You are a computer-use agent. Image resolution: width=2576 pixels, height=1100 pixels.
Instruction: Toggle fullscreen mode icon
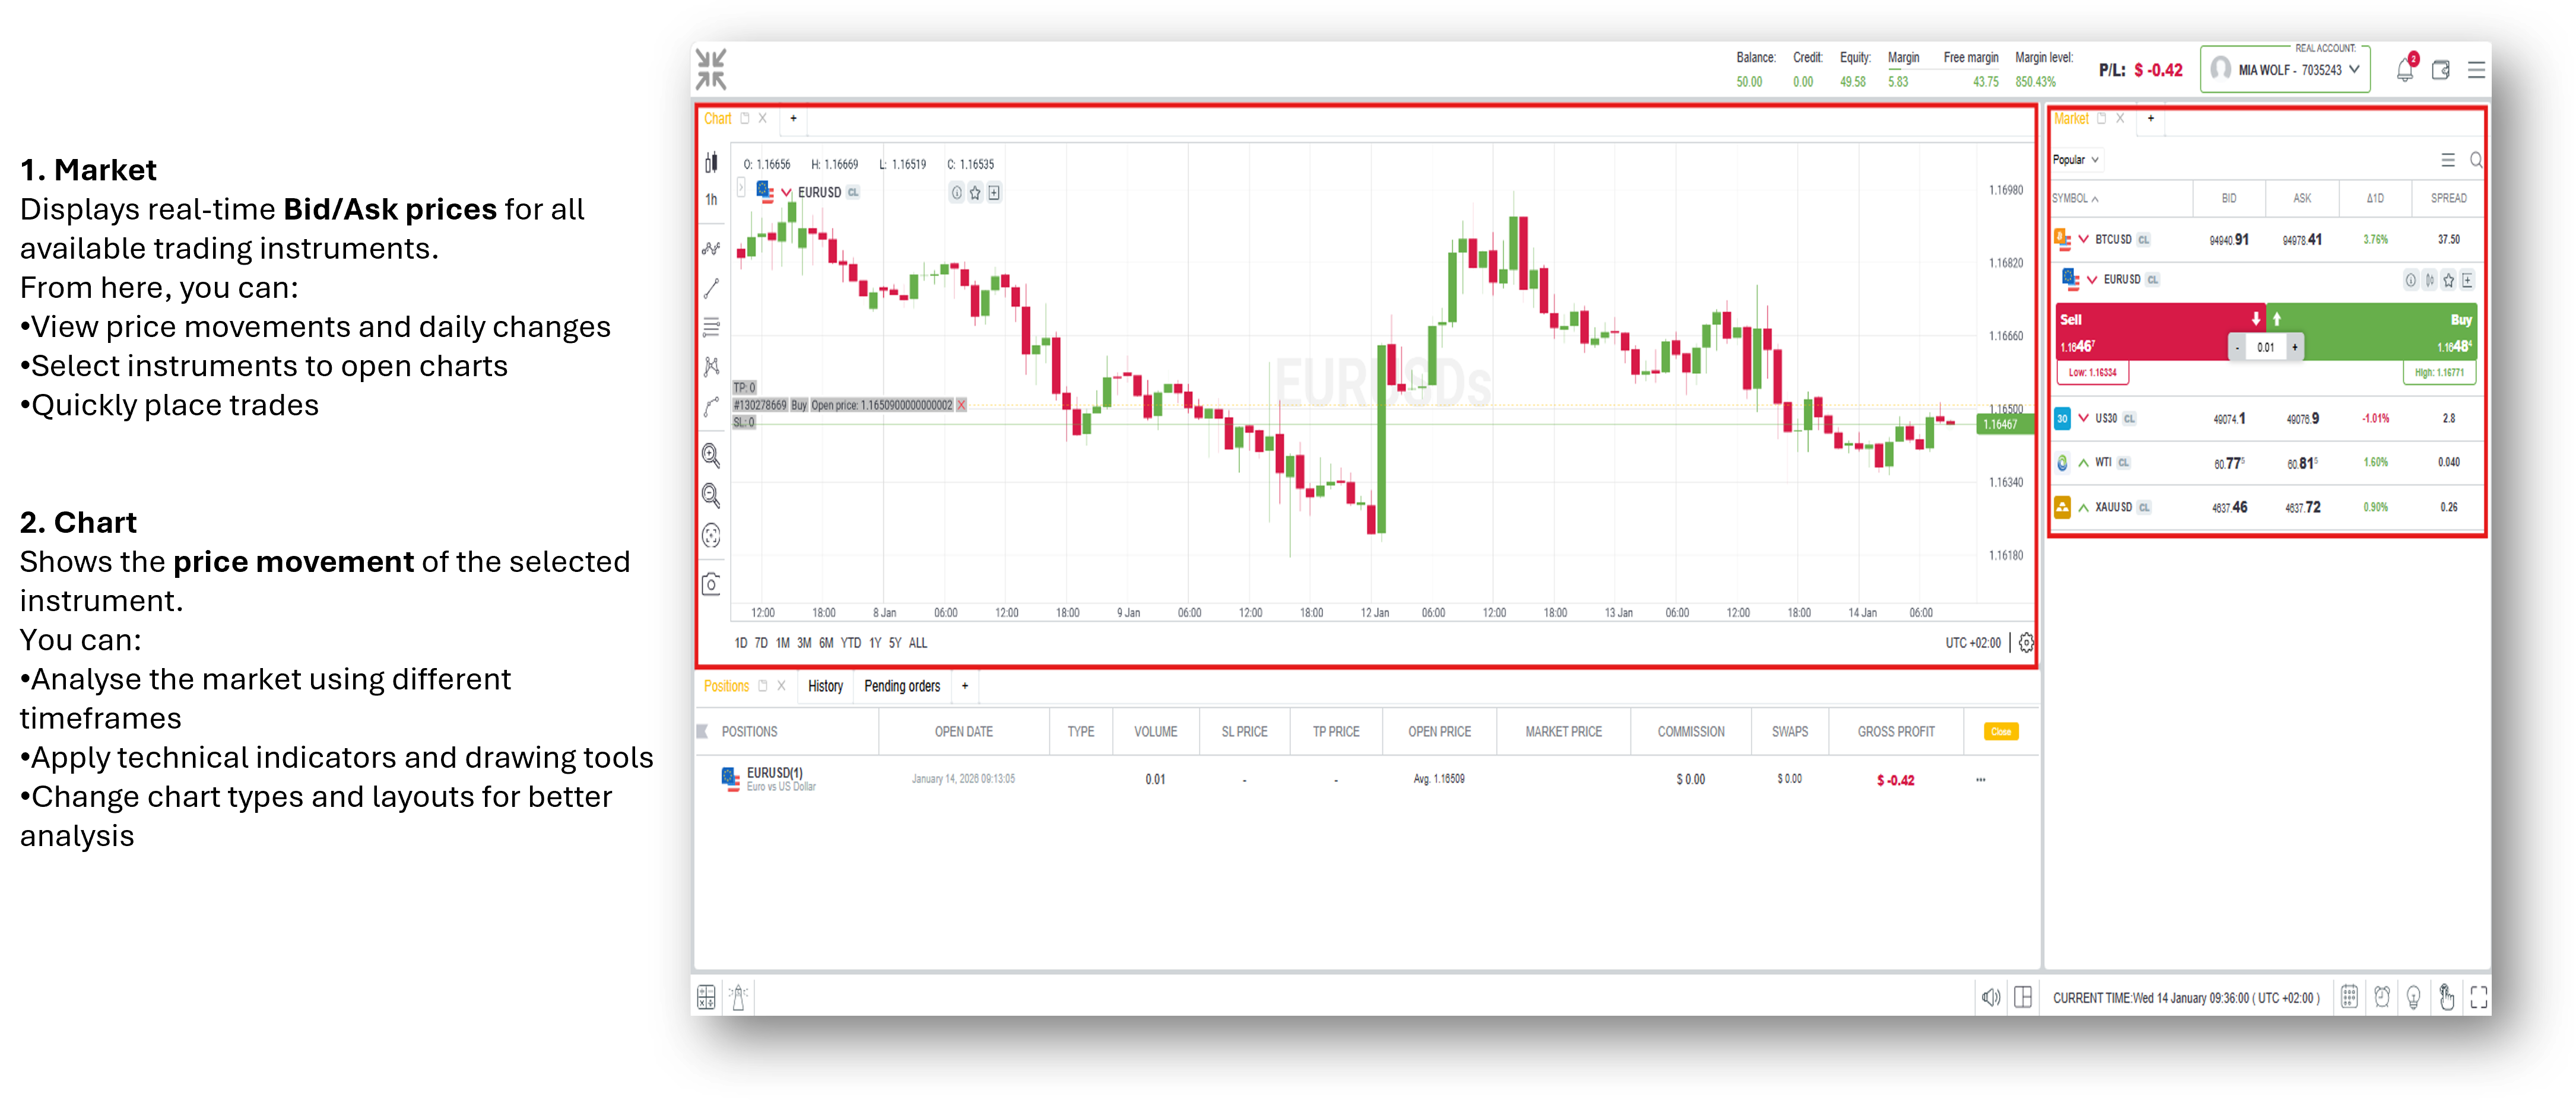click(2478, 996)
